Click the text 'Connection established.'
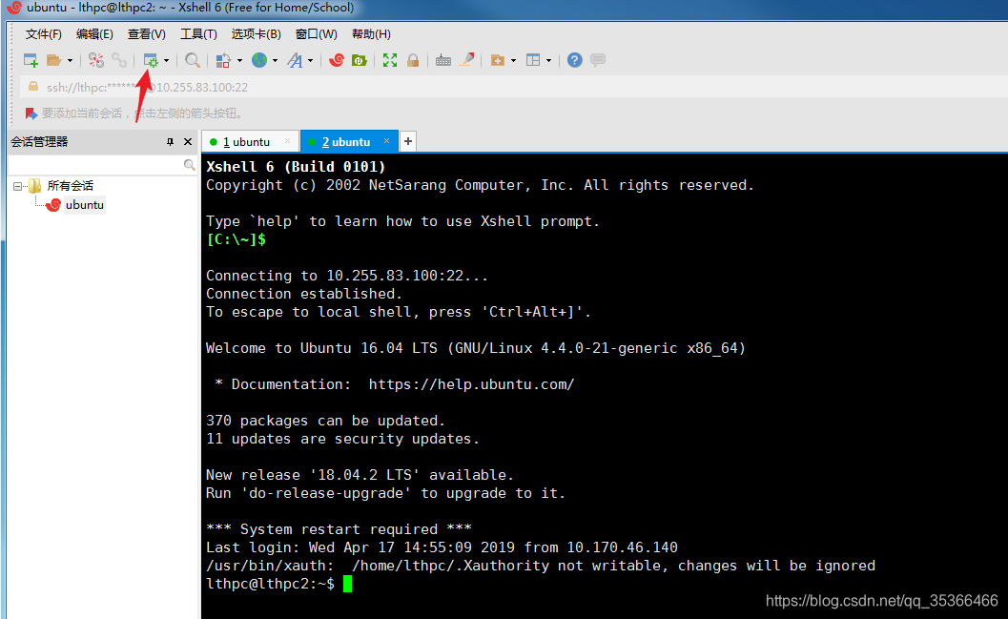The image size is (1008, 619). click(x=303, y=294)
